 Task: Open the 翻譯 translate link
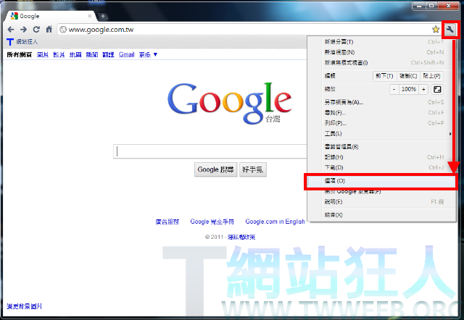click(x=108, y=55)
